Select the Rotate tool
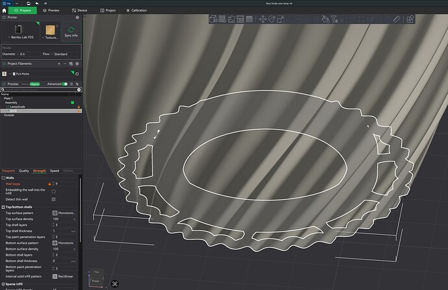This screenshot has height=290, width=448. click(x=271, y=19)
